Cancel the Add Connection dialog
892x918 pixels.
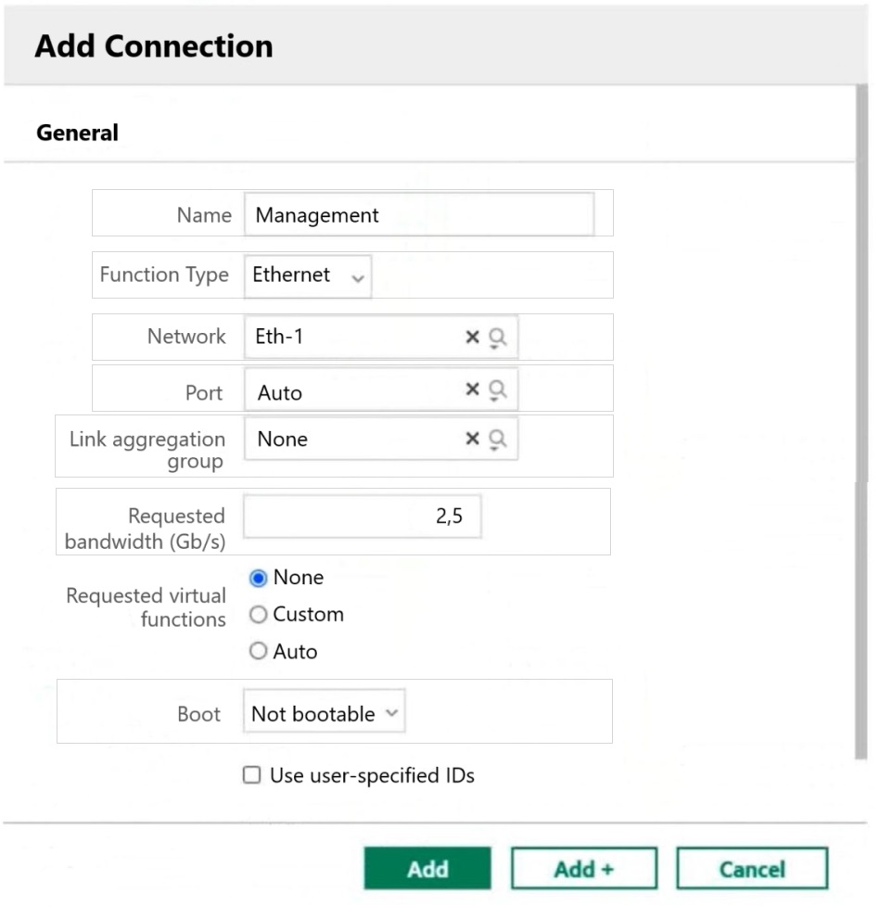point(752,868)
